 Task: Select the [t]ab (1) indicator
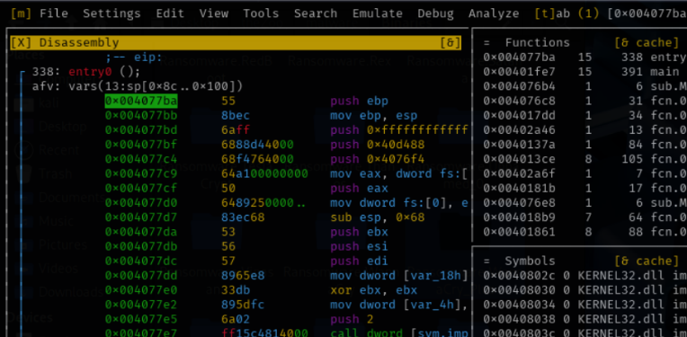point(567,13)
